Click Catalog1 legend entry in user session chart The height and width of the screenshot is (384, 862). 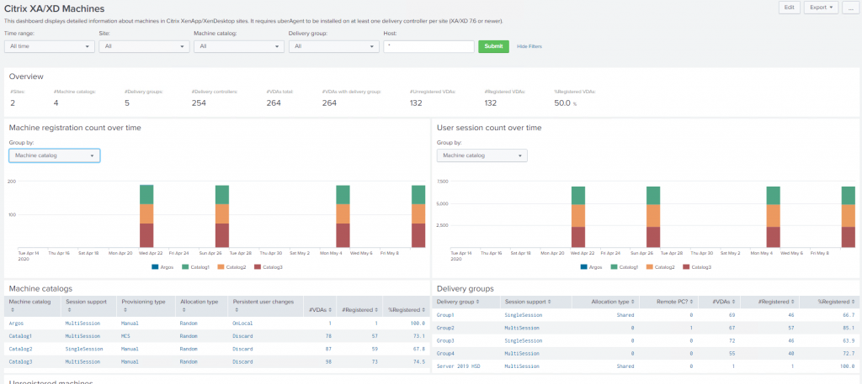coord(625,267)
